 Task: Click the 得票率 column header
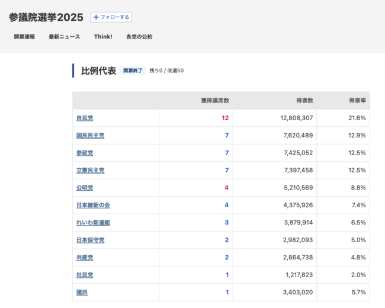(357, 101)
